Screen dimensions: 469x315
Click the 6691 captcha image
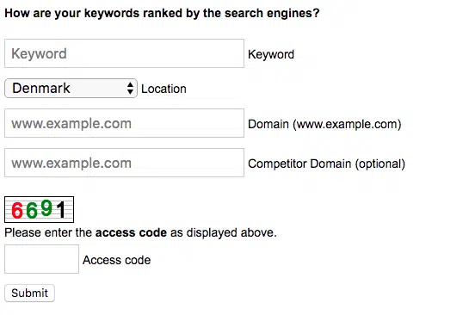[40, 209]
